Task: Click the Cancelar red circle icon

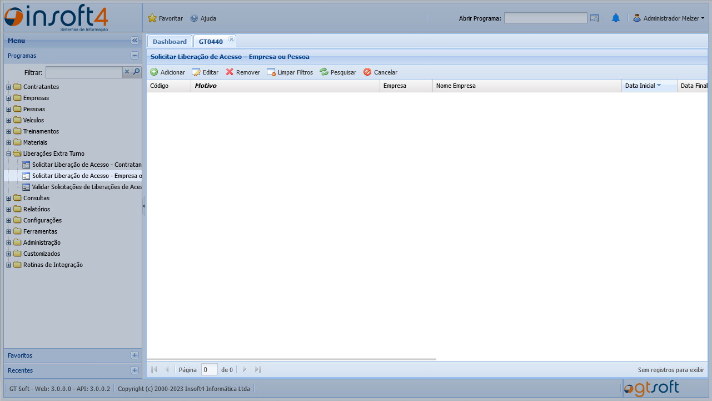Action: tap(367, 72)
